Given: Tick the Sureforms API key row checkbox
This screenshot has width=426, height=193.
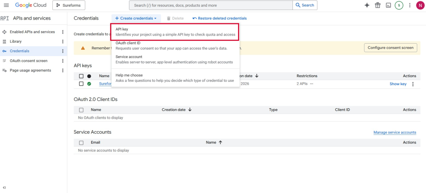Looking at the screenshot, I should 81,84.
